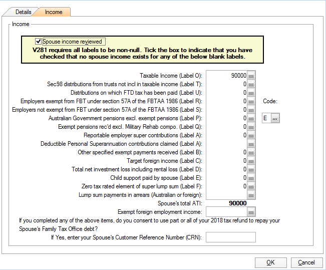Click the Spouse's Customer Reference Number field
Image resolution: width=326 pixels, height=270 pixels.
[x=230, y=237]
